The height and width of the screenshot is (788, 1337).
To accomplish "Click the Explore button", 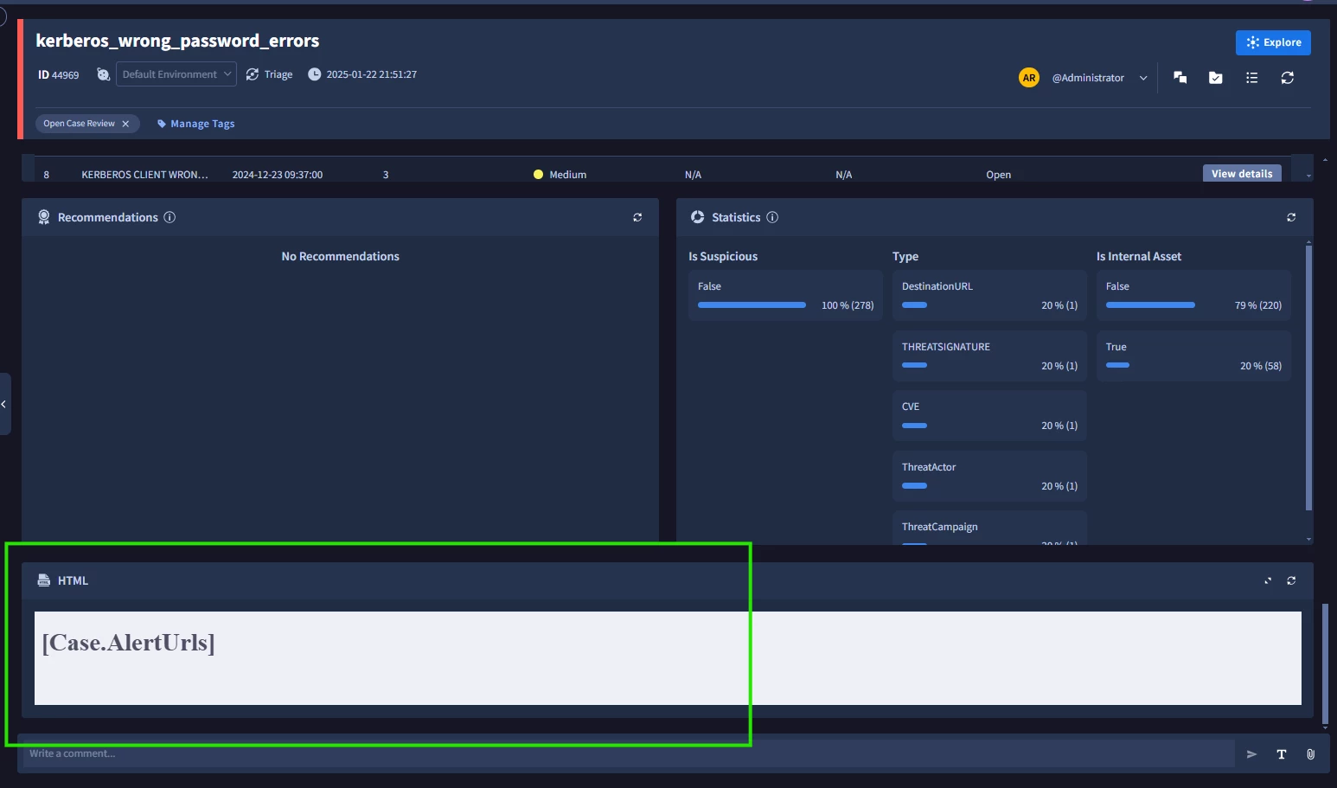I will point(1273,42).
